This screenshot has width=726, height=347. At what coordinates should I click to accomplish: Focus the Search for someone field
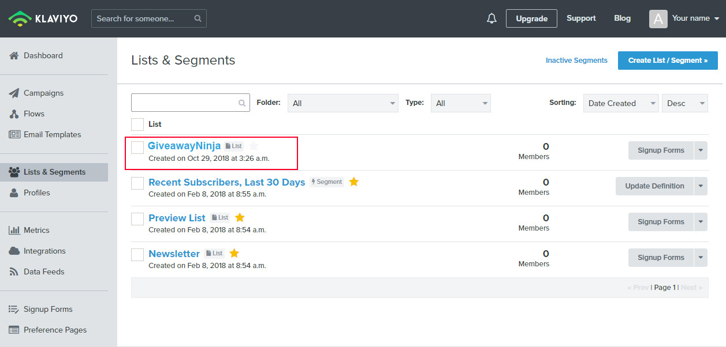coord(148,18)
